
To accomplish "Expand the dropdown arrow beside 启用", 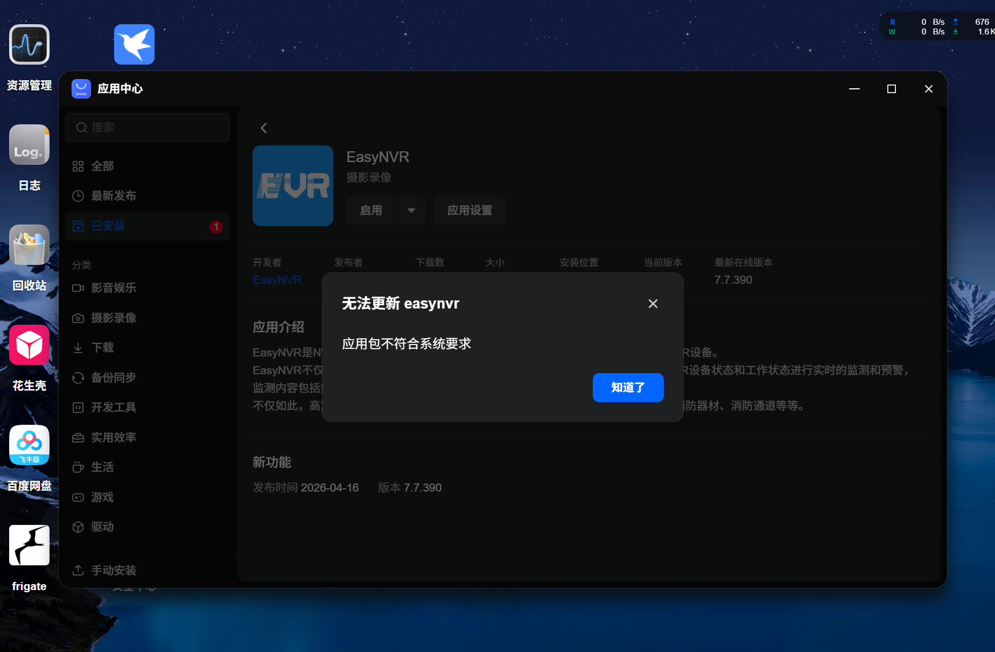I will tap(411, 211).
